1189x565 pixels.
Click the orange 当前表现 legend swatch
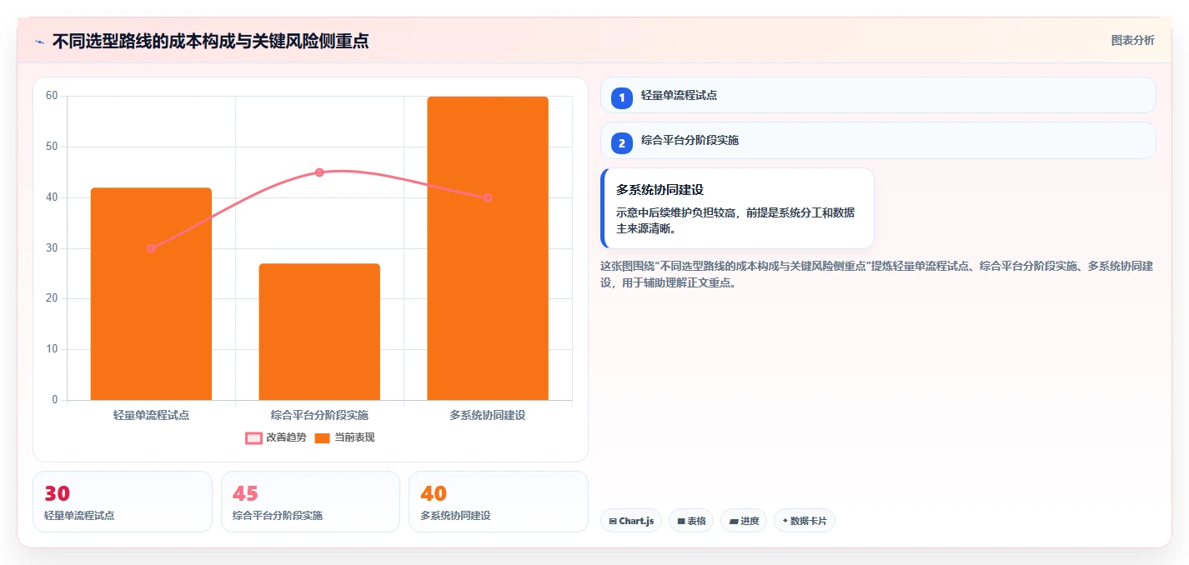323,438
